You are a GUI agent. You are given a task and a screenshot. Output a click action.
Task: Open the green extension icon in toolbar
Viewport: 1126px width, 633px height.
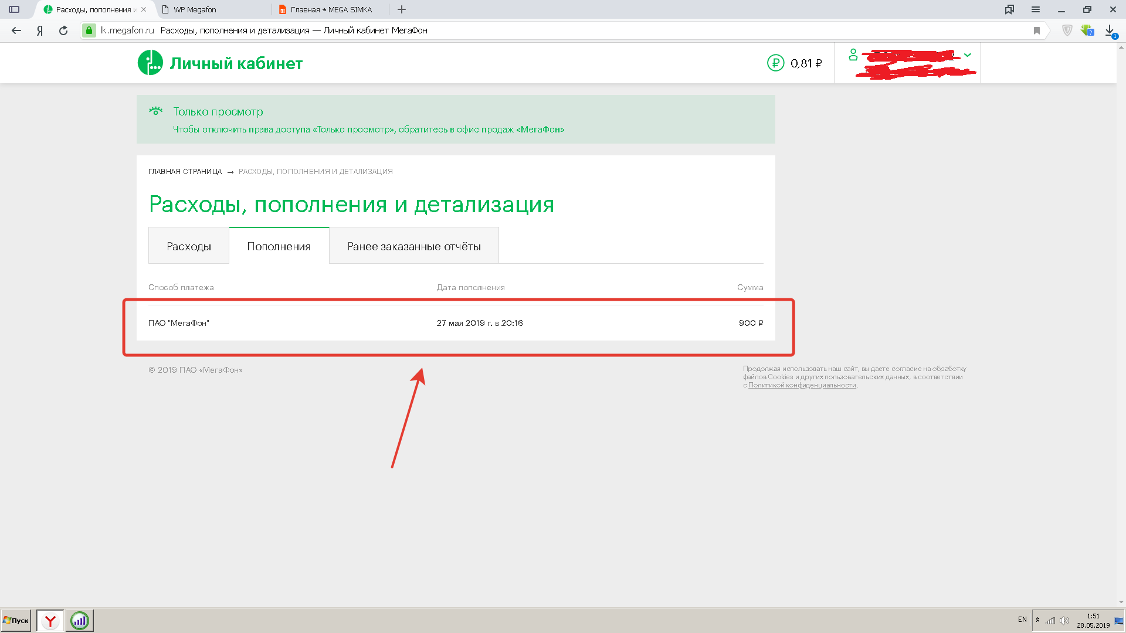coord(1087,30)
